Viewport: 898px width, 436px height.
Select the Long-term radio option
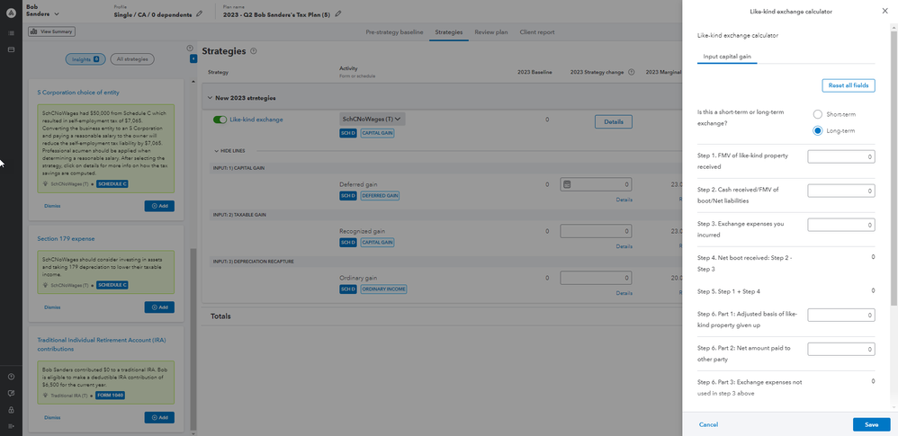(x=817, y=130)
